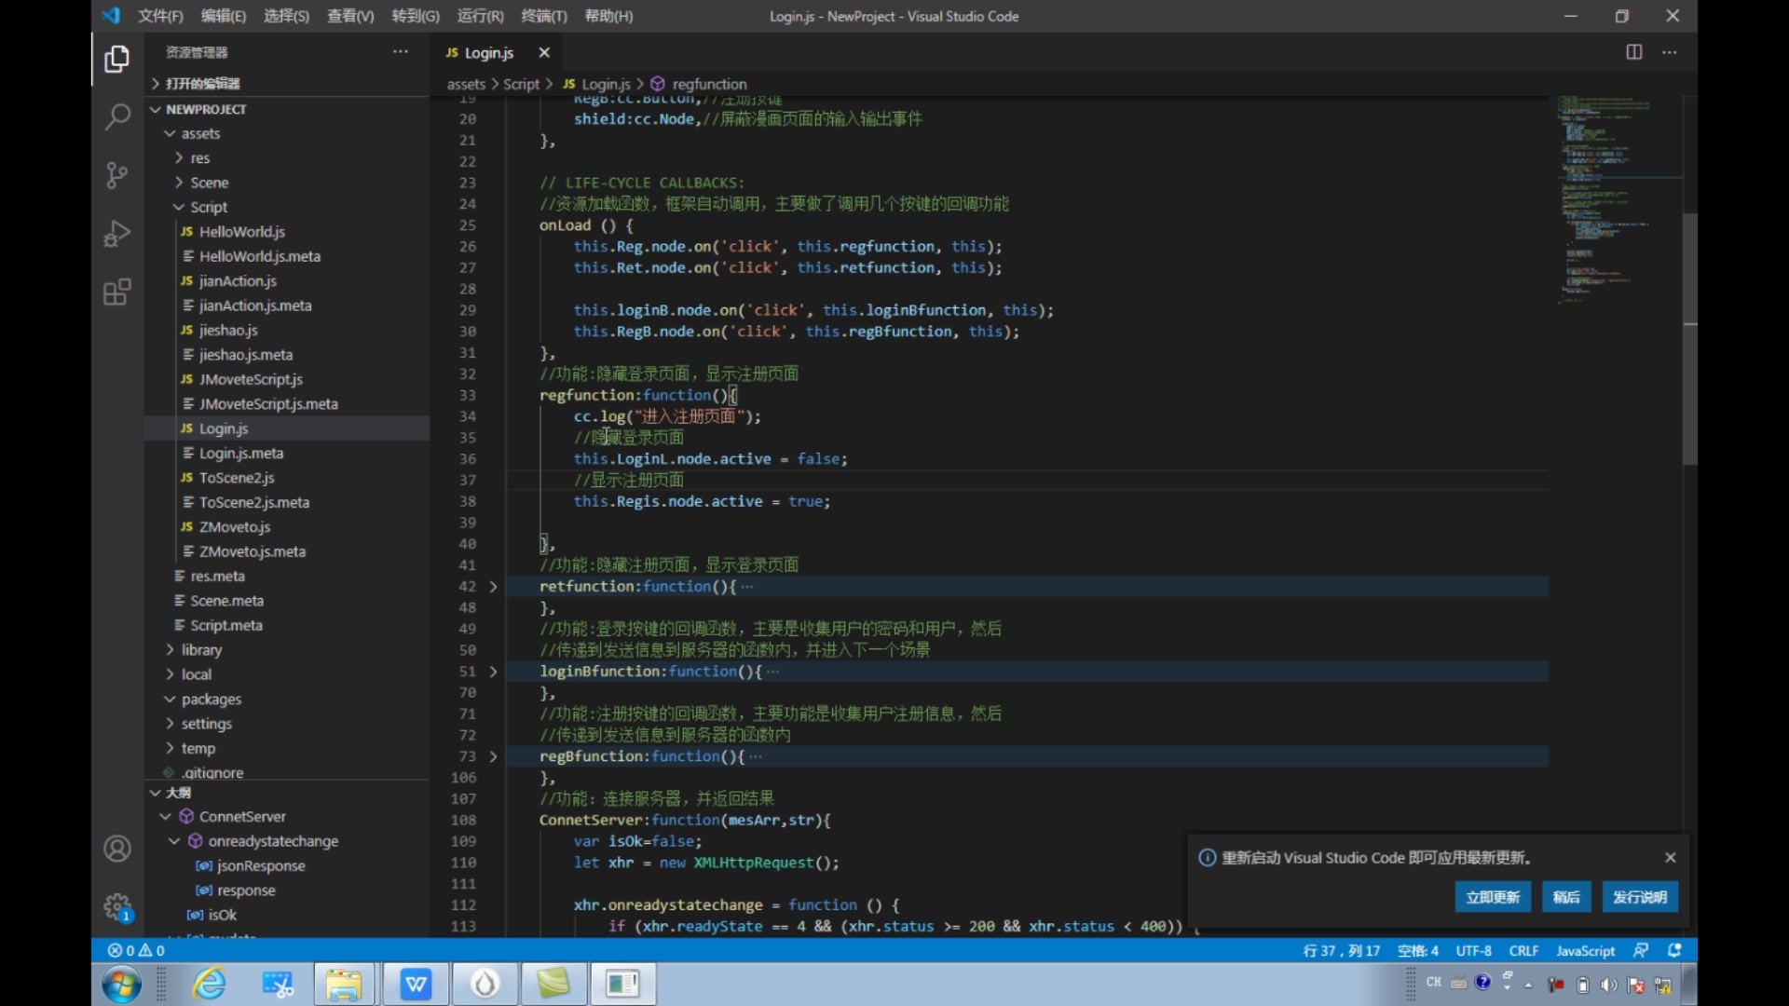Click the Run and Debug icon in sidebar
This screenshot has width=1789, height=1006.
[x=116, y=234]
